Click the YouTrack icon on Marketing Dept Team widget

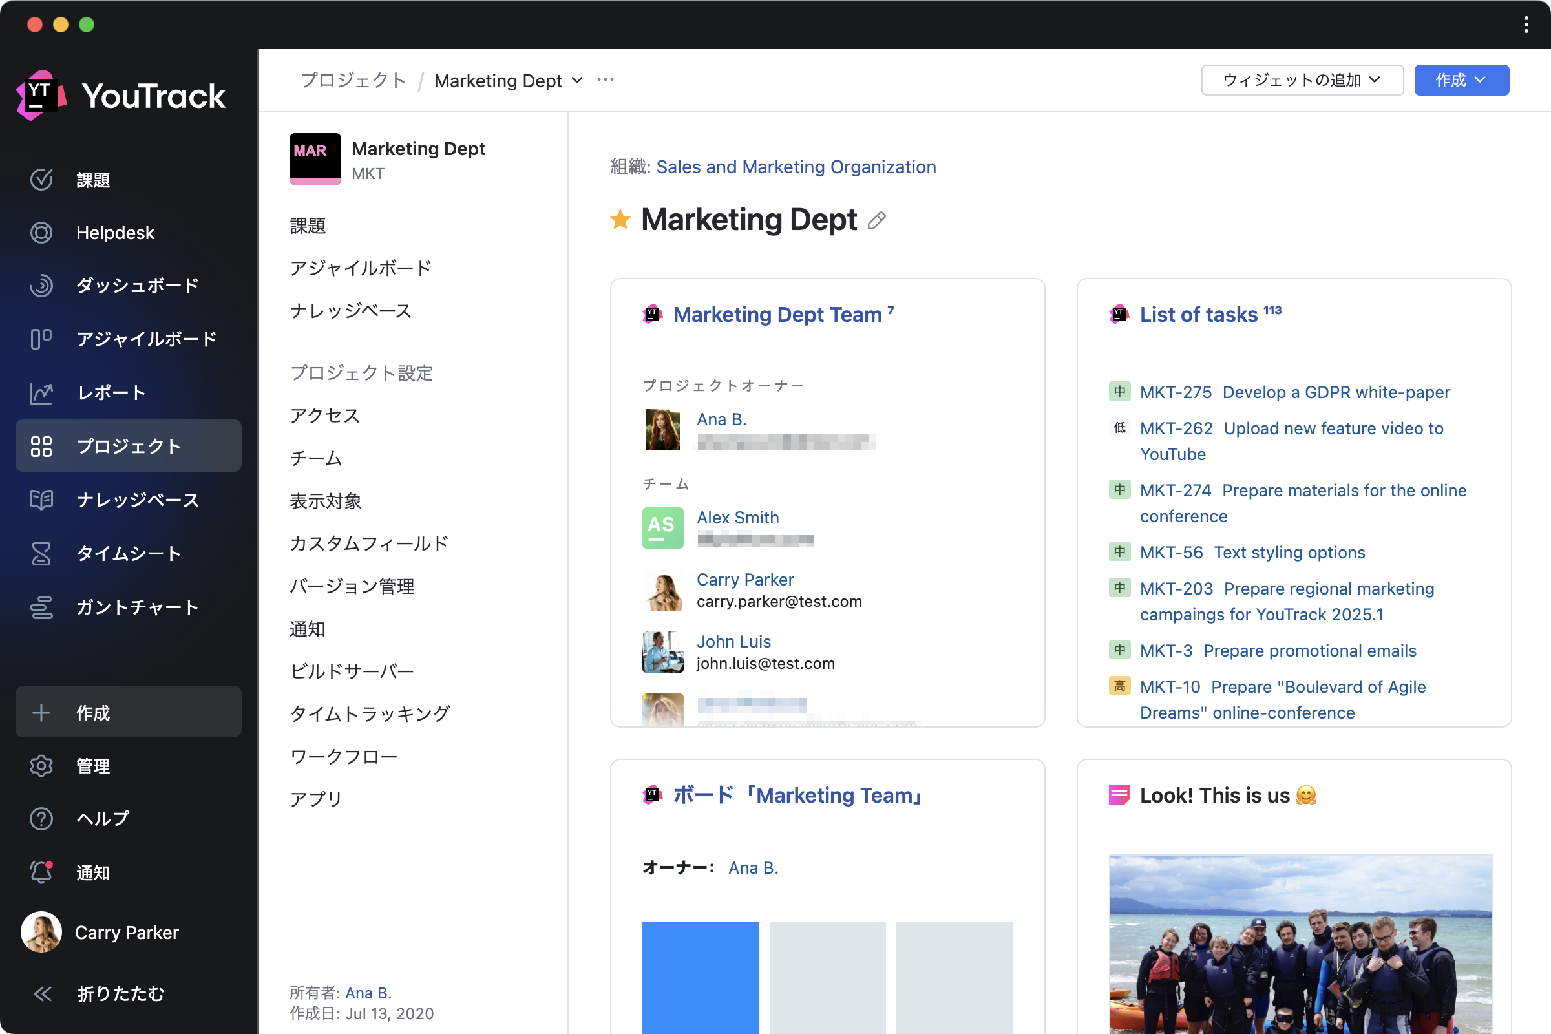pyautogui.click(x=652, y=314)
